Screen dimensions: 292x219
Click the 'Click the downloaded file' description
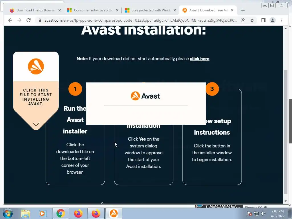(x=75, y=158)
